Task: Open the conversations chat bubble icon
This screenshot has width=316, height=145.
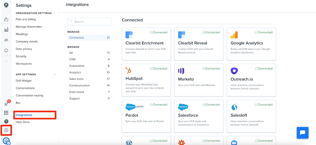Action: click(6, 50)
